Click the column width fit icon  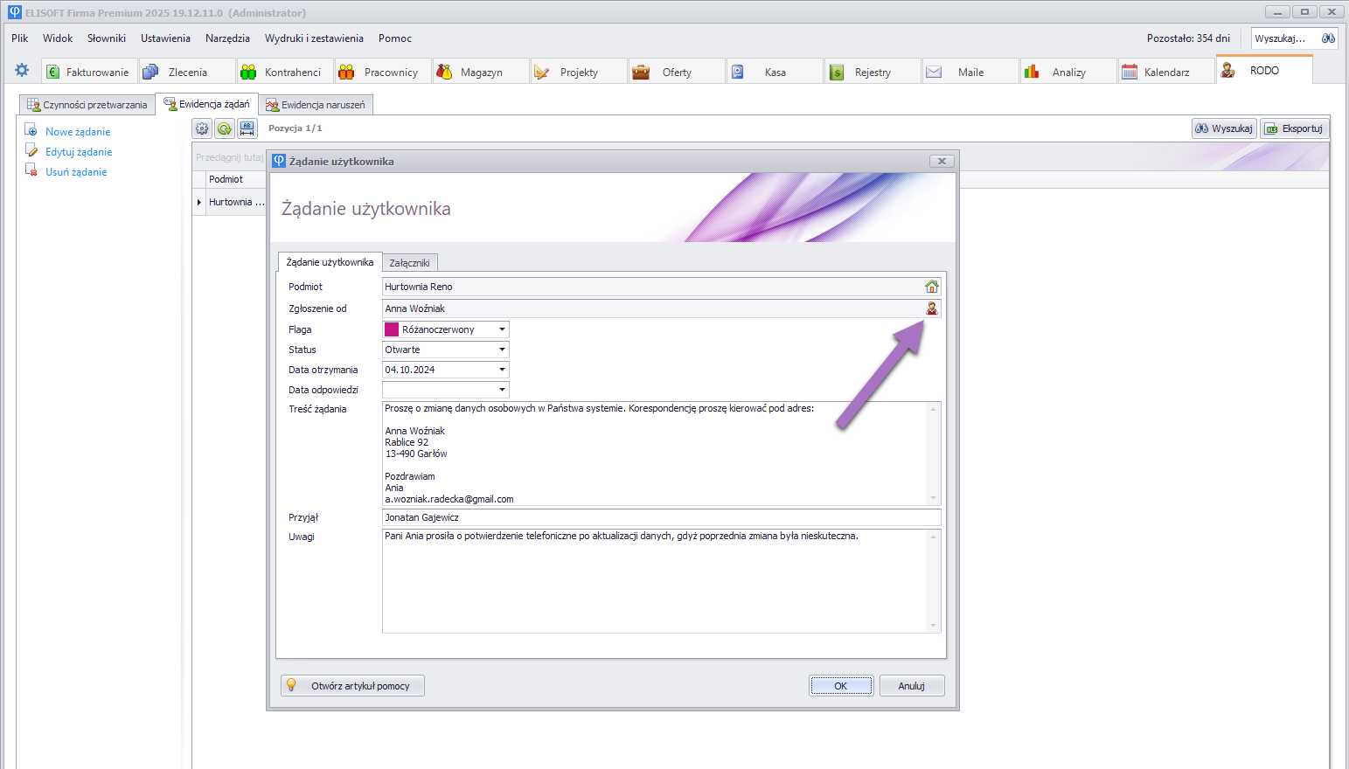point(247,128)
